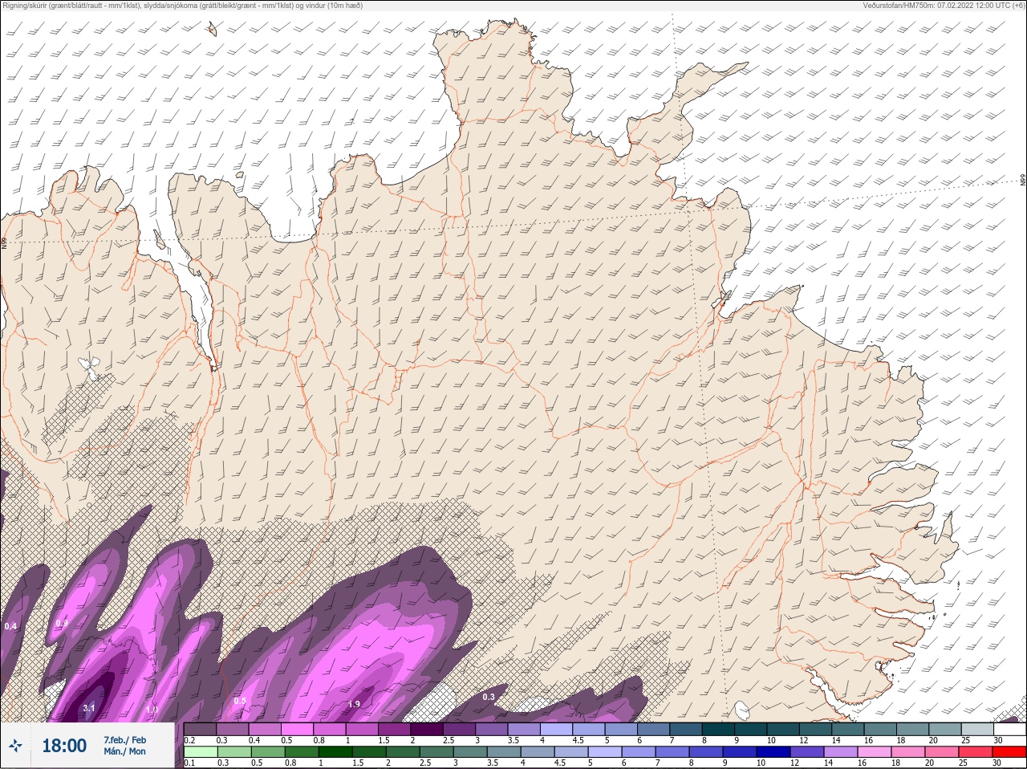Click the map title starting with 'Rigning/skúrir'
Viewport: 1027px width, 769px height.
point(183,6)
